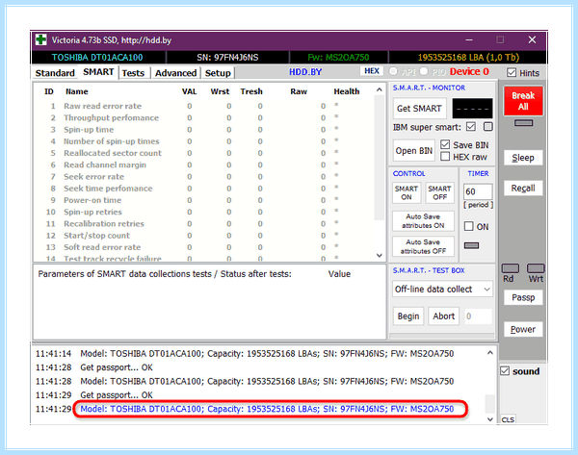Click log panel scroll down arrow

pyautogui.click(x=489, y=418)
